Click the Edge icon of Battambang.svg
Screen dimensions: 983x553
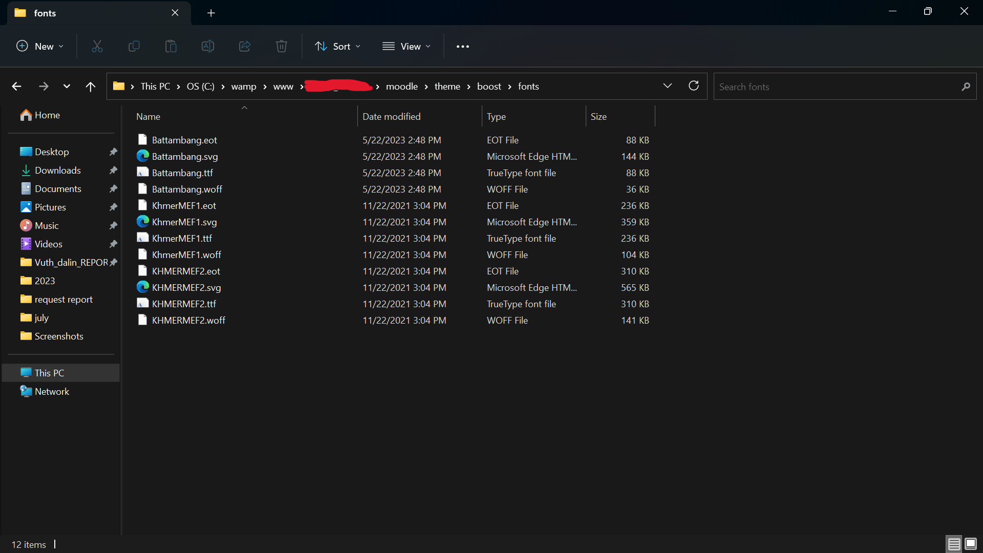142,156
